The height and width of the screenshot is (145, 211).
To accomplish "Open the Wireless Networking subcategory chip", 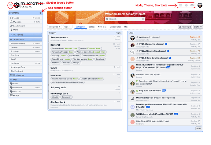I will [x=91, y=52].
